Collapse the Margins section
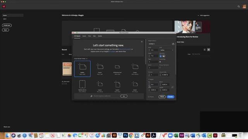Viewport: 248px width, 139px height. [x=149, y=79]
